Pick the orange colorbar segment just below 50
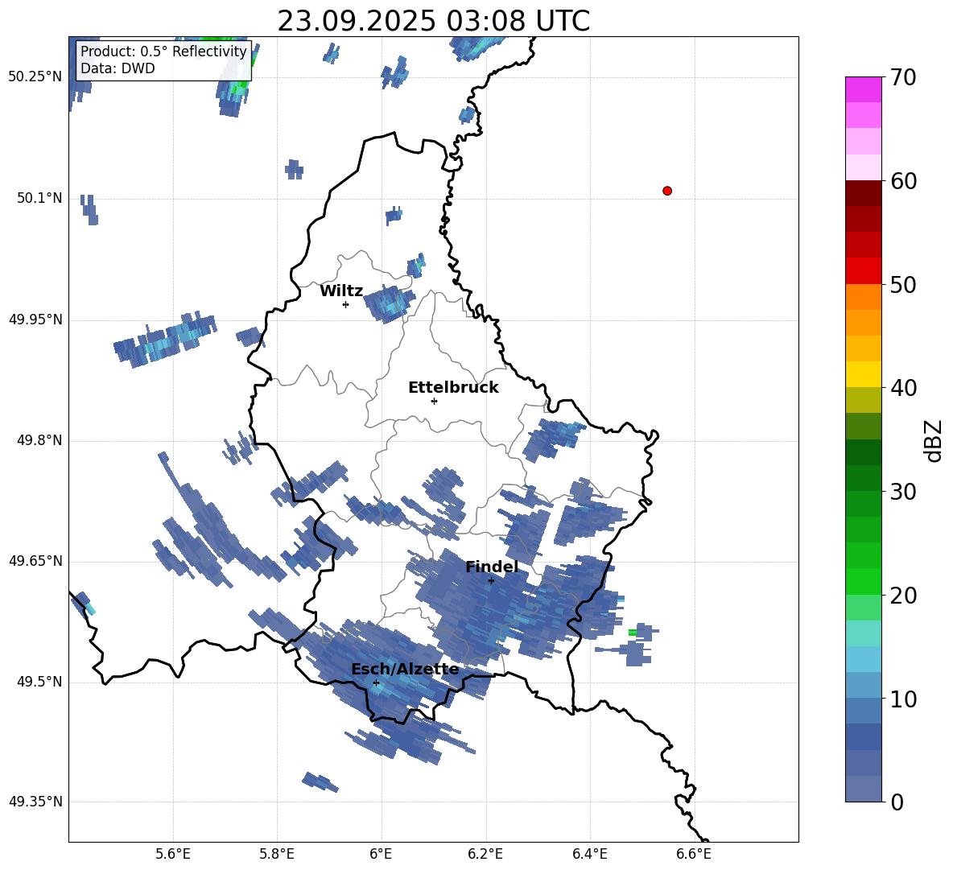 tap(863, 296)
